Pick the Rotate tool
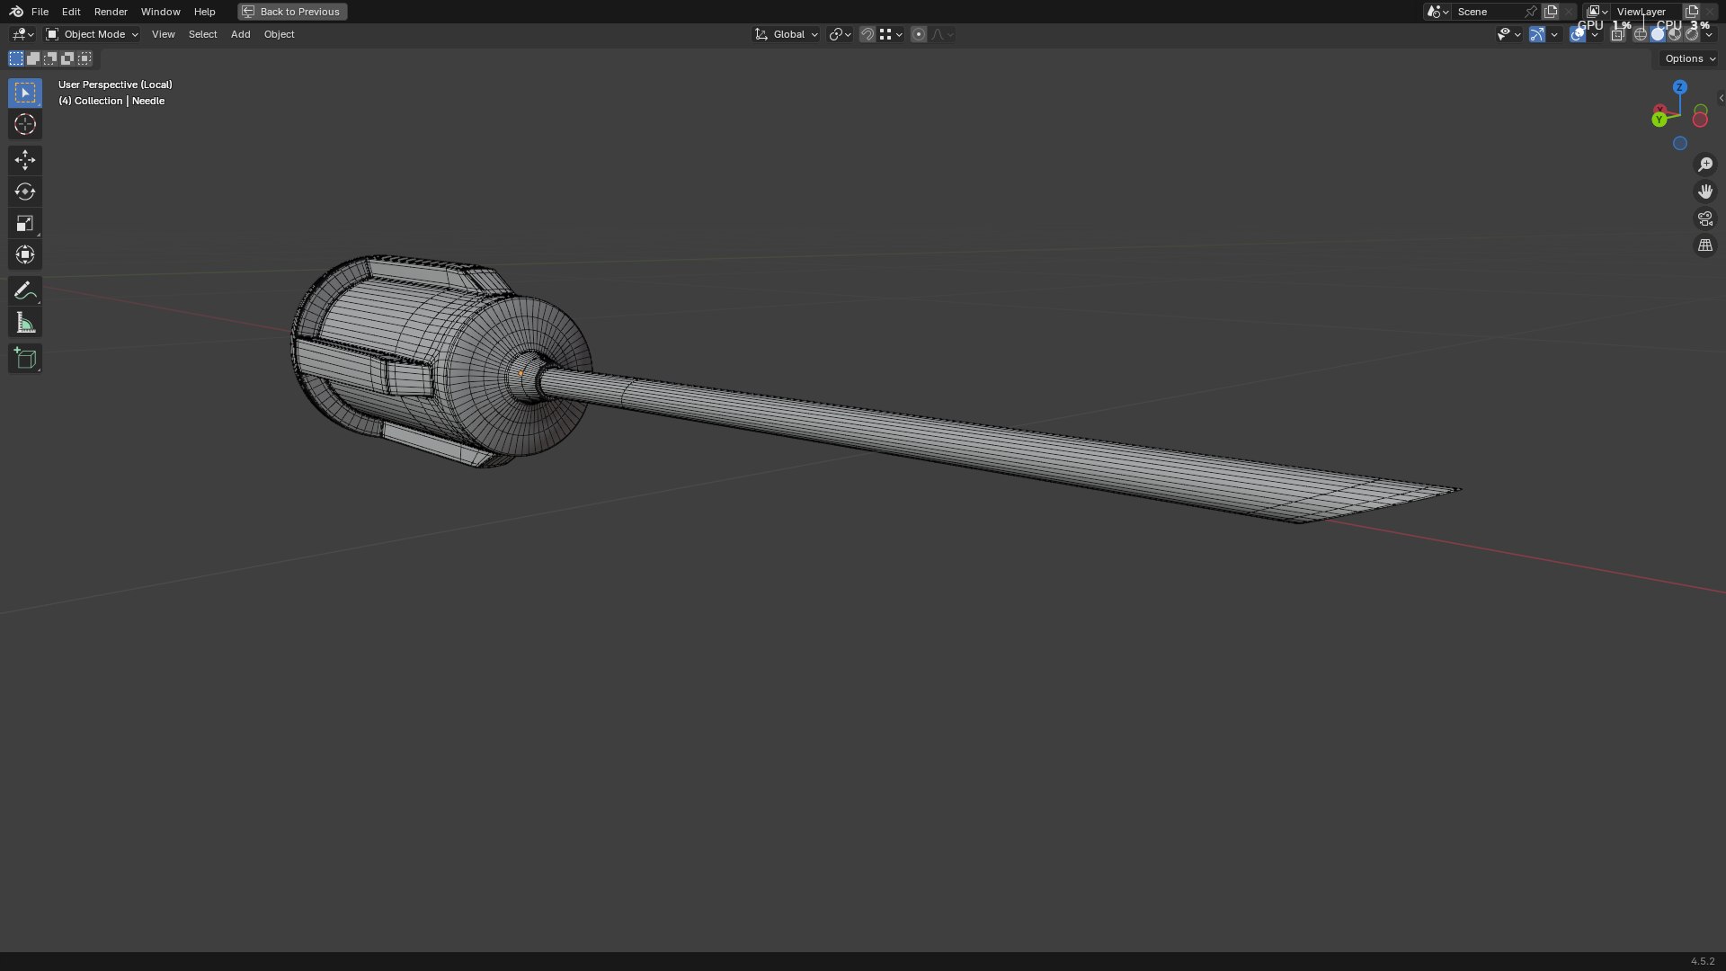Image resolution: width=1726 pixels, height=971 pixels. point(25,192)
